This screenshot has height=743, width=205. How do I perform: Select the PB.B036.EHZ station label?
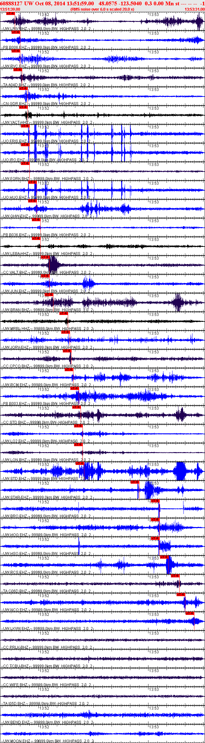pos(15,235)
